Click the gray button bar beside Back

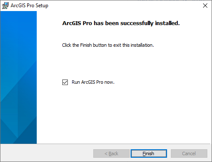(47, 153)
